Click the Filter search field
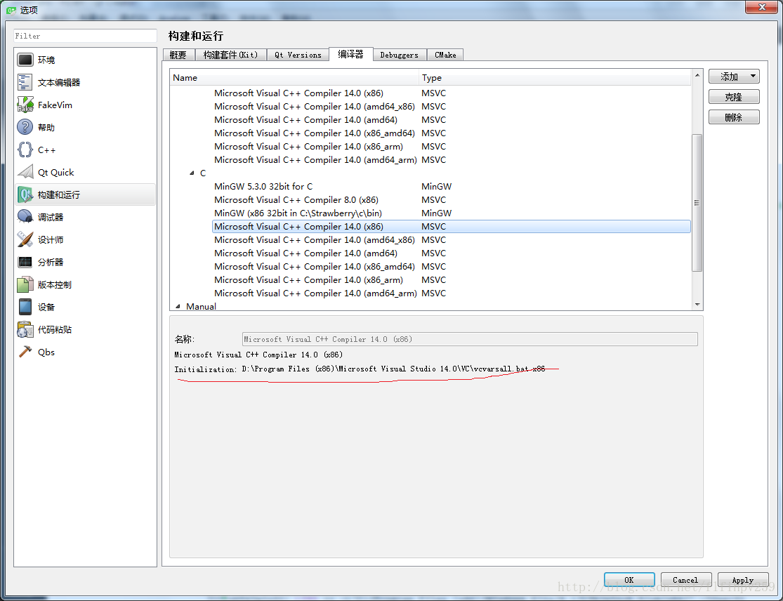Screen dimensions: 783x601 coord(85,36)
